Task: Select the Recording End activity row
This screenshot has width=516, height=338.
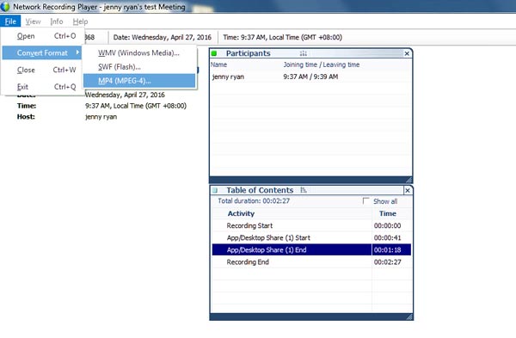Action: coord(311,262)
